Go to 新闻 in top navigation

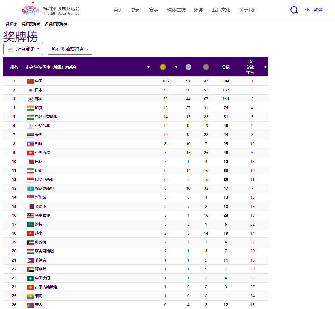[x=136, y=10]
